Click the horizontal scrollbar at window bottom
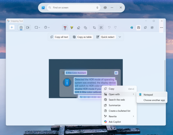This screenshot has height=135, width=173. coord(78,125)
